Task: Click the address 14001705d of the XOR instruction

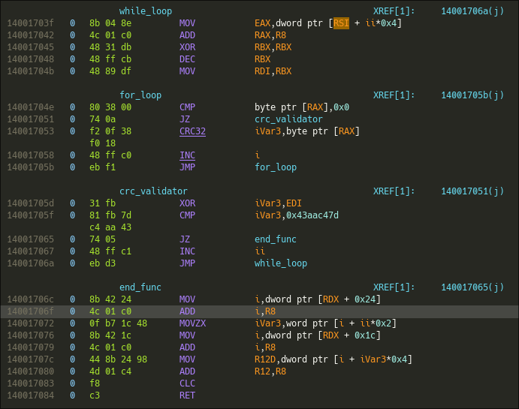Action: pos(30,203)
